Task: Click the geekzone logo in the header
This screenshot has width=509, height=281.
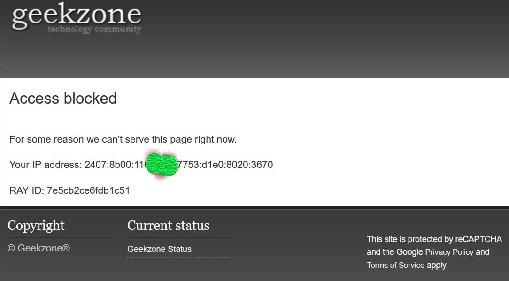Action: click(77, 18)
